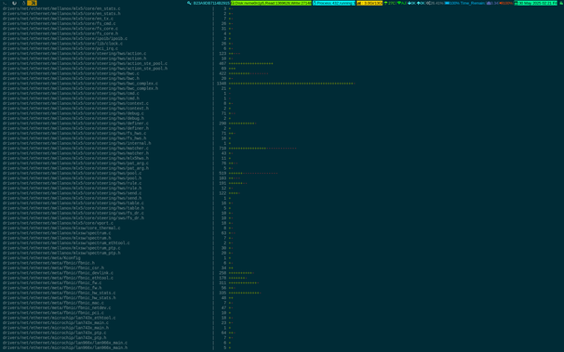Viewport: 564px width, 352px height.
Task: Click the sws/fs_dr.c file path
Action: pos(74,213)
